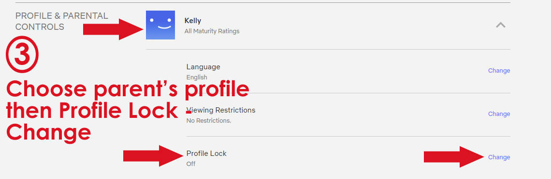Click the red arrow pointing at the bottom Change link
551x179 pixels.
tap(454, 157)
